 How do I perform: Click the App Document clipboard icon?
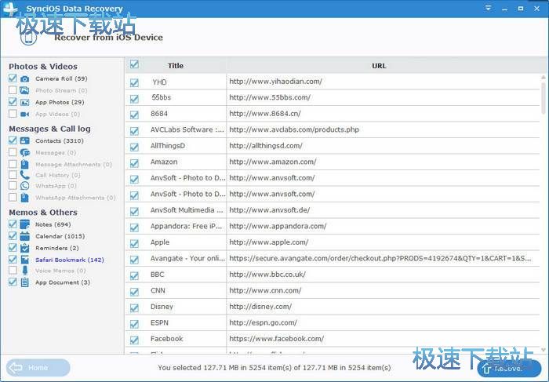[24, 282]
